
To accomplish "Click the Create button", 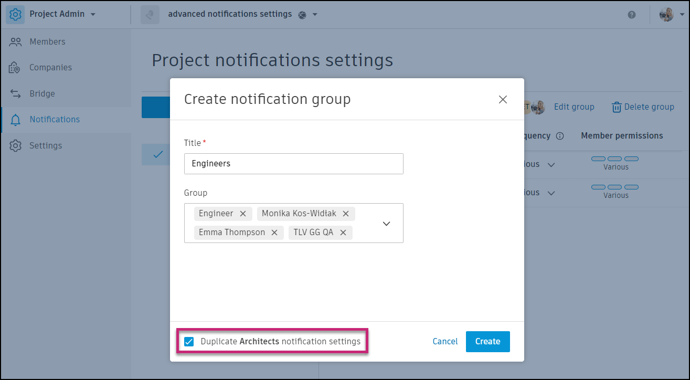I will [487, 341].
